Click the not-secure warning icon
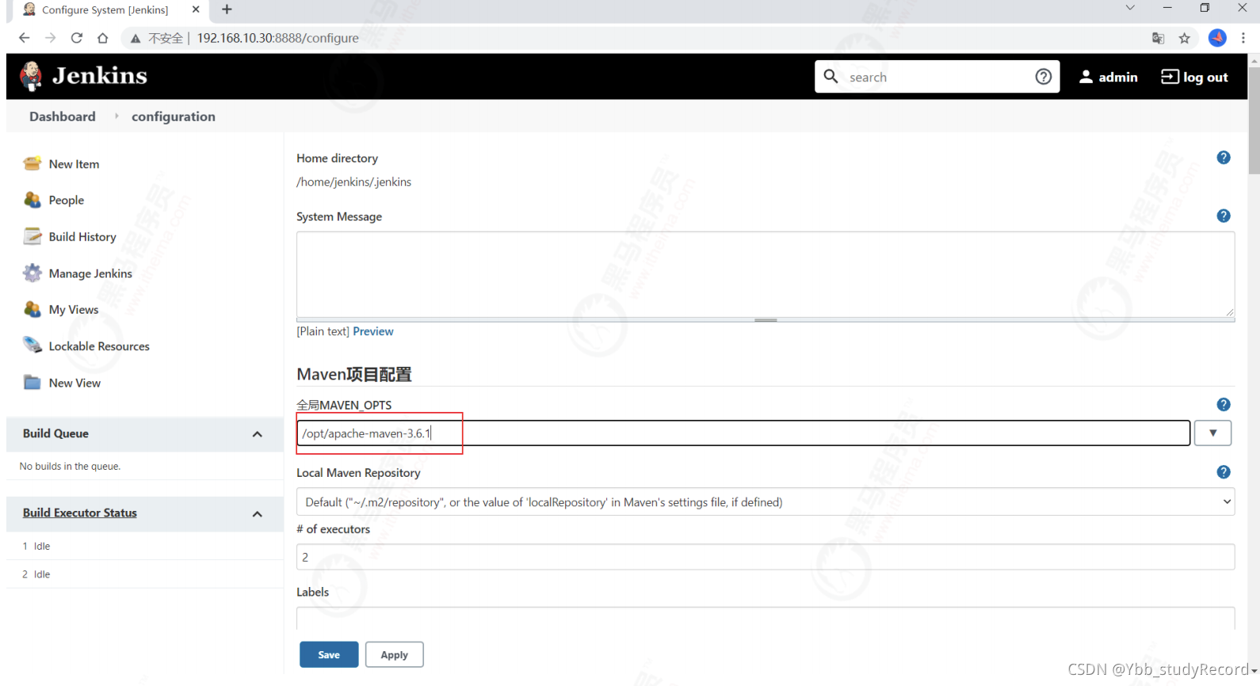The image size is (1260, 686). coord(136,38)
